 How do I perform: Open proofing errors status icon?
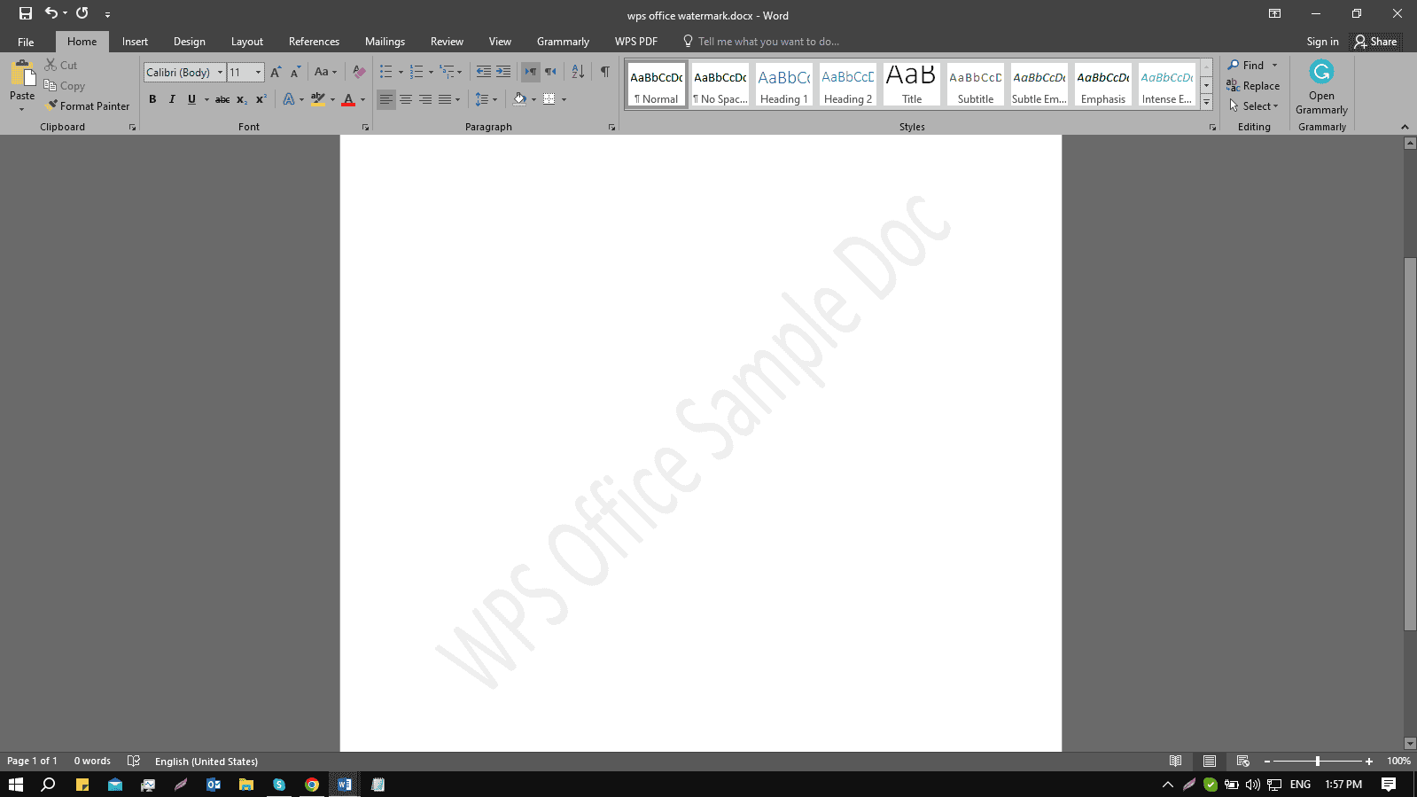134,761
